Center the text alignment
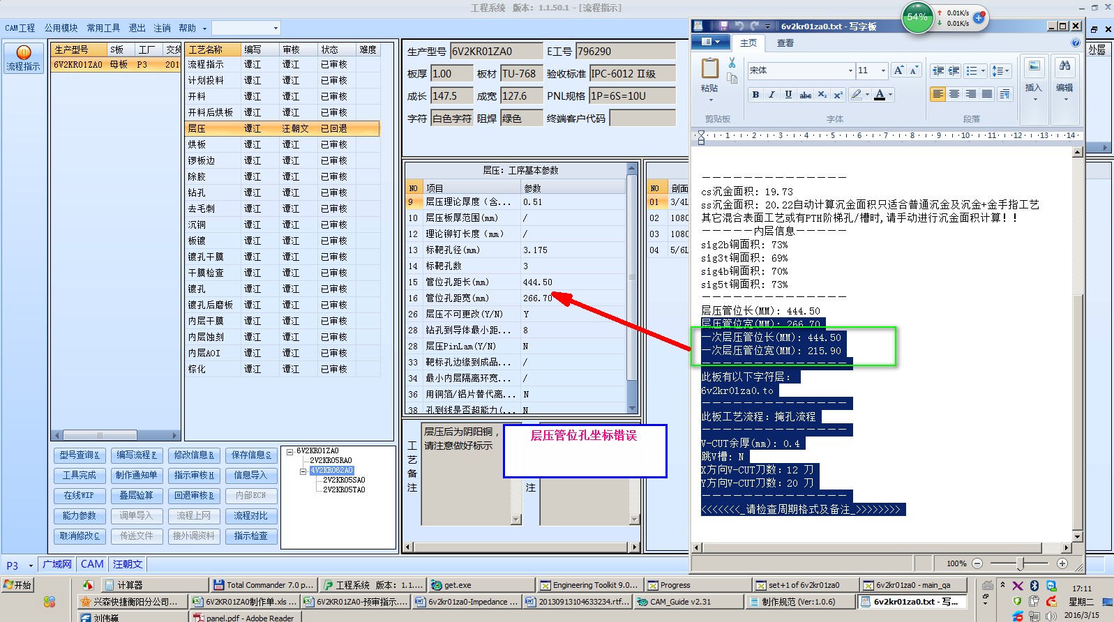The width and height of the screenshot is (1114, 622). [x=954, y=94]
